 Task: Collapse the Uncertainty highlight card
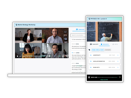click(x=118, y=55)
